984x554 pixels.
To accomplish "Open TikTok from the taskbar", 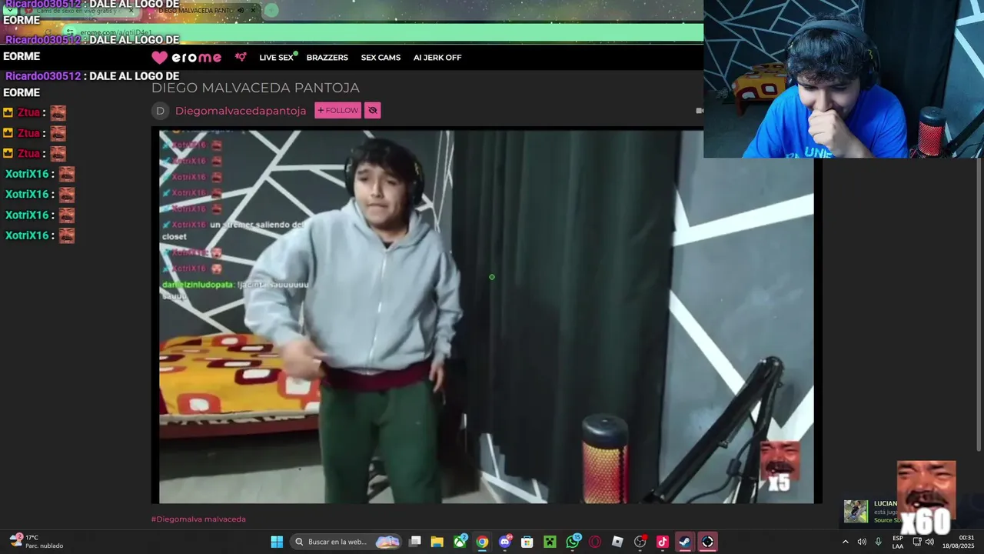I will point(663,542).
